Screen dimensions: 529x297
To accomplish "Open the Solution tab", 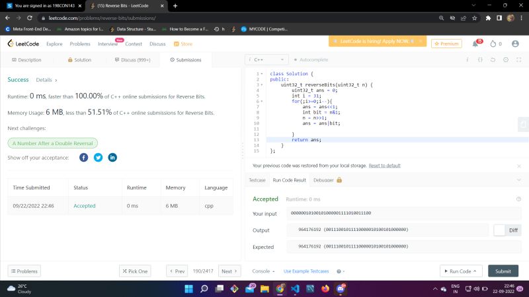I will tap(79, 59).
